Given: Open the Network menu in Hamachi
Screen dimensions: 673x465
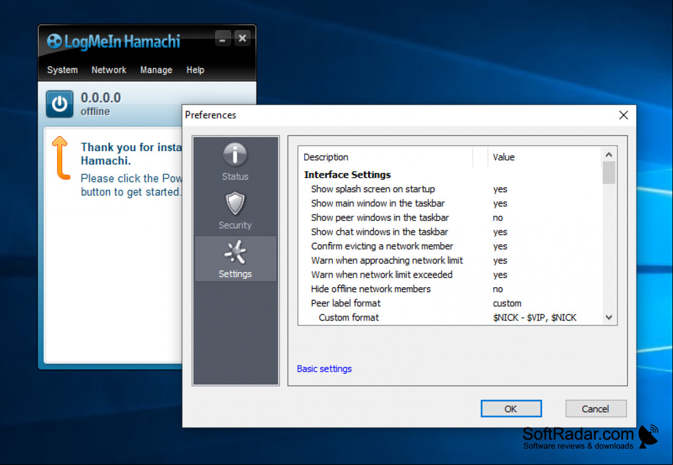Looking at the screenshot, I should point(108,70).
